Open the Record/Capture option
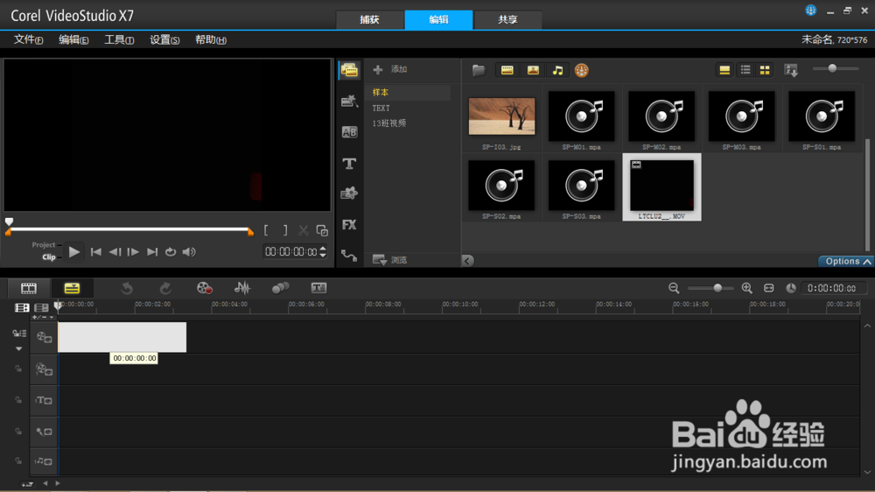The height and width of the screenshot is (492, 875). click(x=204, y=288)
